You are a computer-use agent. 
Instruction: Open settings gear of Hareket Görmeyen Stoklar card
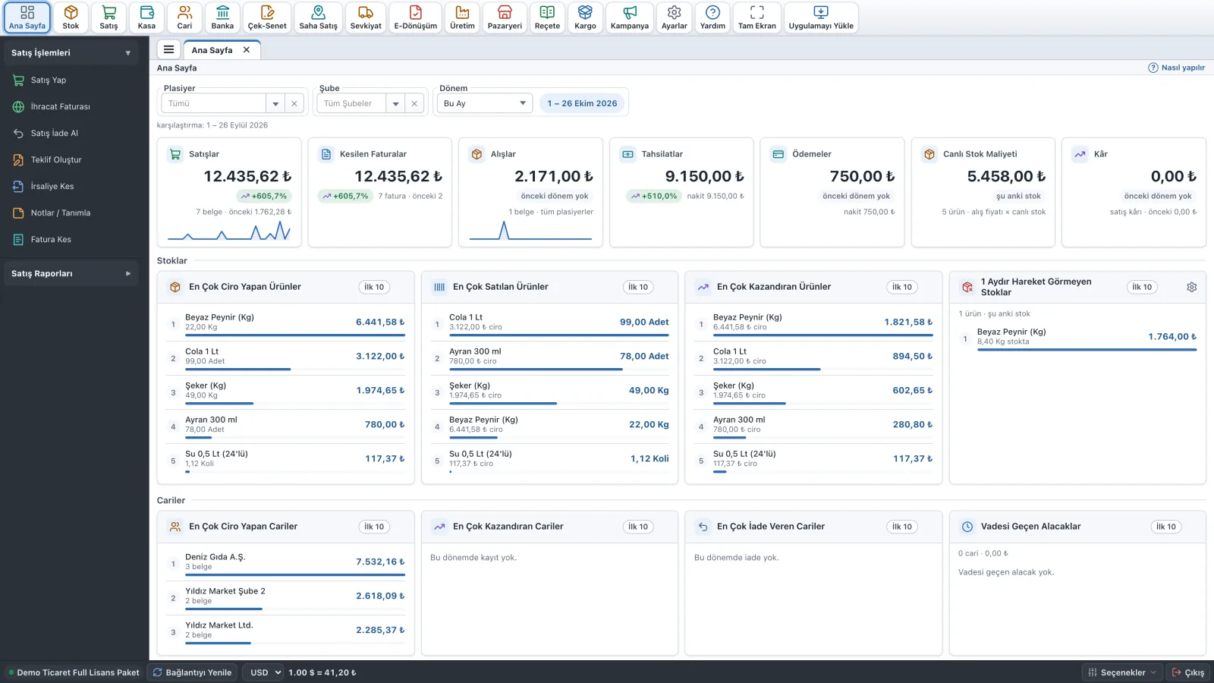1192,287
